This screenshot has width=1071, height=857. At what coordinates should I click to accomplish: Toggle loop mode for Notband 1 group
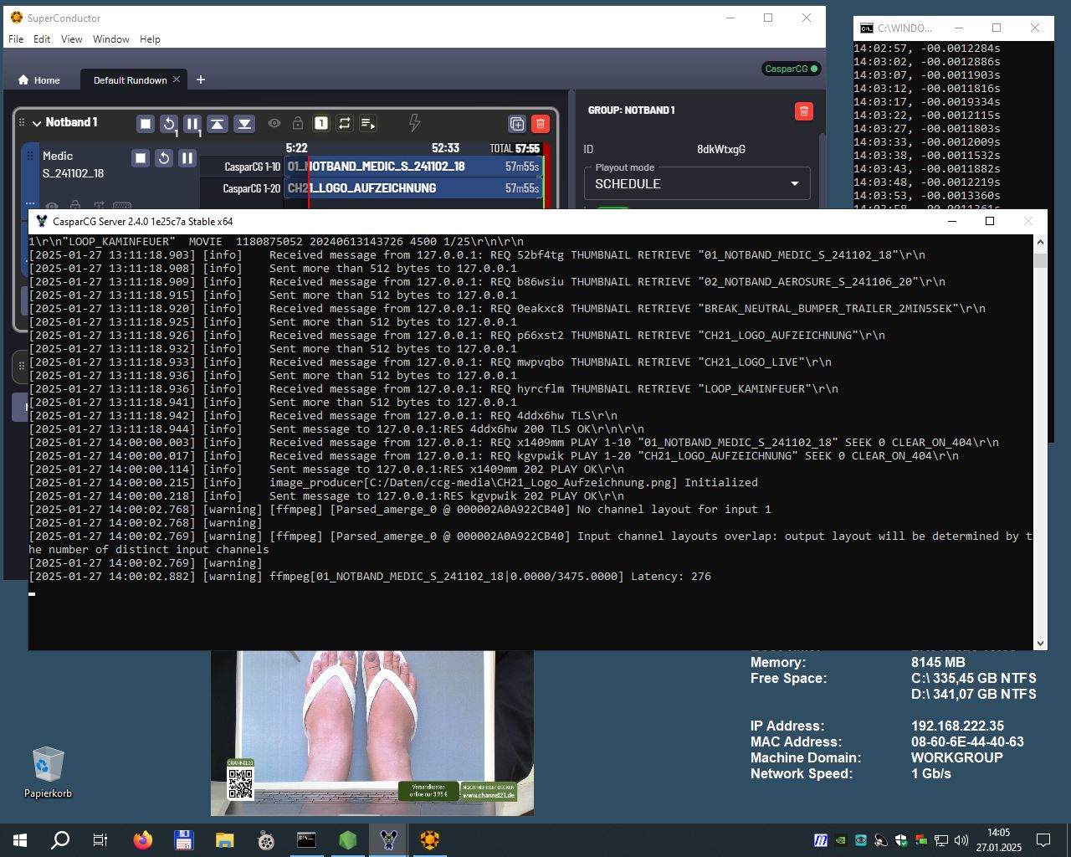[344, 124]
